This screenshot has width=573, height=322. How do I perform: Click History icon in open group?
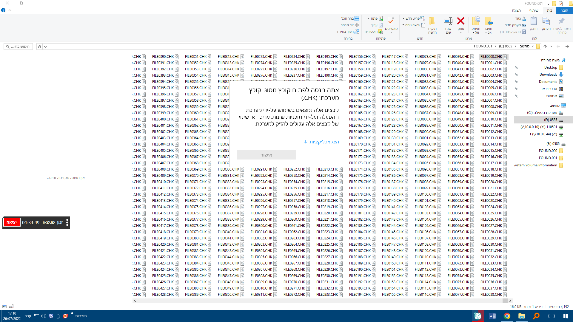(x=381, y=32)
